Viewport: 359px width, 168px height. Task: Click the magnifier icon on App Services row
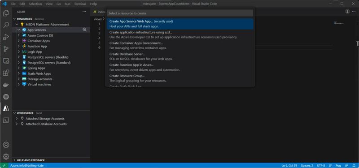(84, 30)
